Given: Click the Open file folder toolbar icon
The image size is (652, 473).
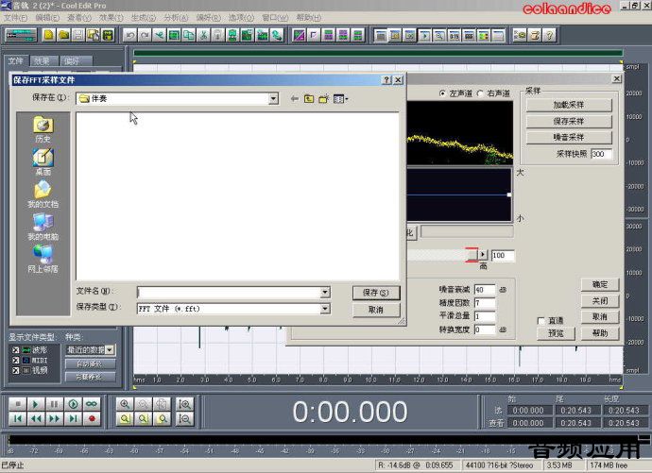Looking at the screenshot, I should (x=63, y=35).
